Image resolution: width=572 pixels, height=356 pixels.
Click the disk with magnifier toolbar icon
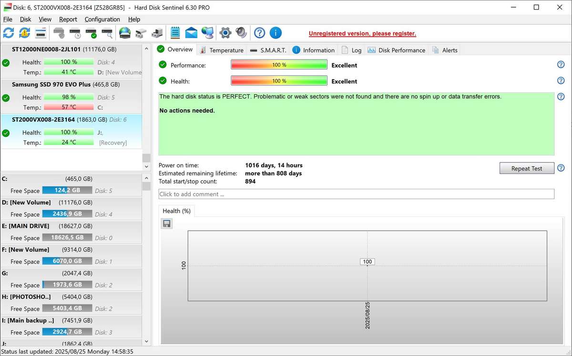[x=107, y=33]
